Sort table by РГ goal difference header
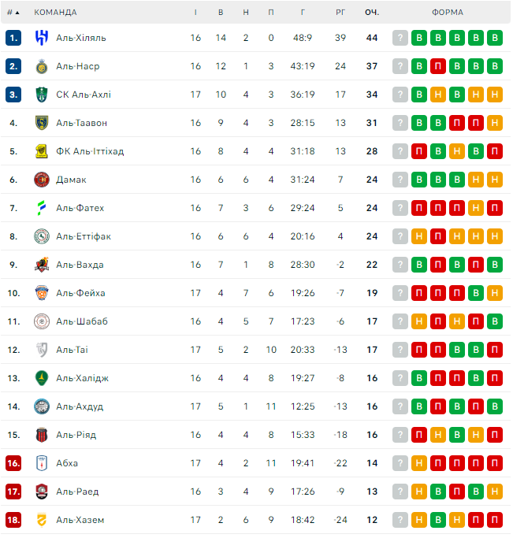The height and width of the screenshot is (538, 513). (340, 13)
